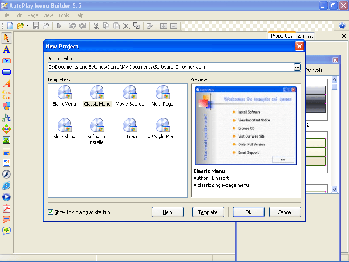Select the Movie Backup template
349x262 pixels.
[130, 96]
